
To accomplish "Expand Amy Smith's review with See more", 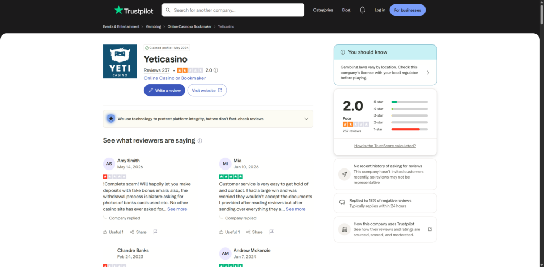I will [x=177, y=209].
